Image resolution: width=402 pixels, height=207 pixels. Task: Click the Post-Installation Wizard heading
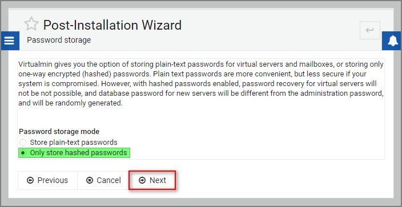(x=112, y=25)
